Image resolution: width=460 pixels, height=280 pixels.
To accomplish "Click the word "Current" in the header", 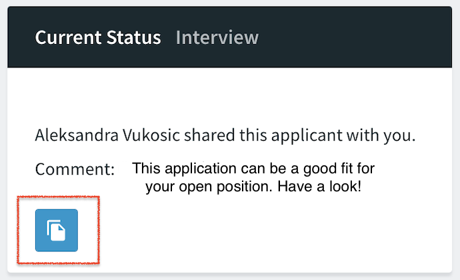I will click(x=68, y=37).
